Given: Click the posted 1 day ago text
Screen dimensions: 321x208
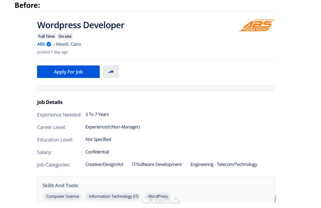Looking at the screenshot, I should [52, 52].
